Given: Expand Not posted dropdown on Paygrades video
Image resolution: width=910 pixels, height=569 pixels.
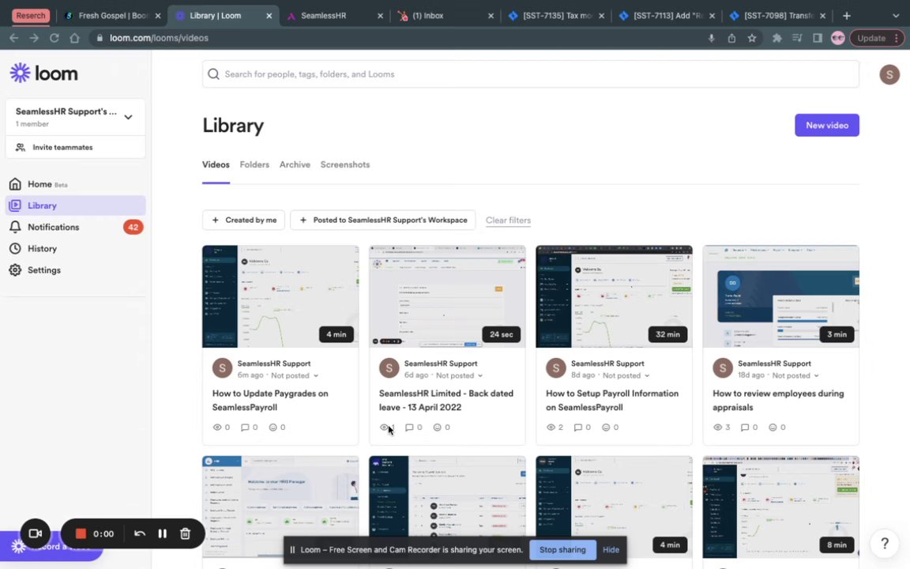Looking at the screenshot, I should click(x=295, y=375).
